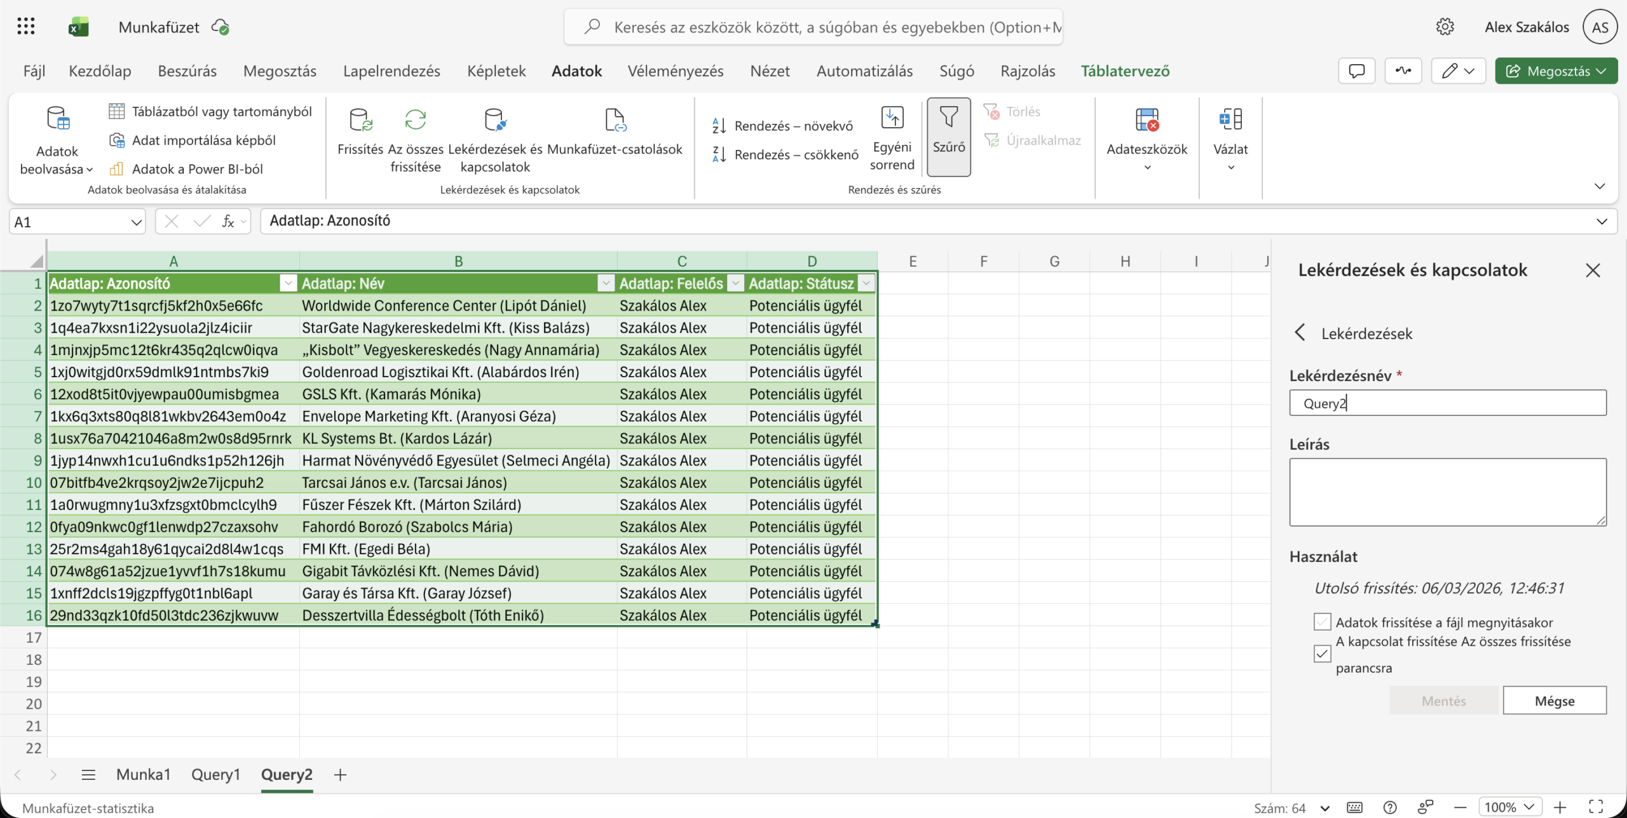Click the Frissítés refresh icon

point(360,119)
